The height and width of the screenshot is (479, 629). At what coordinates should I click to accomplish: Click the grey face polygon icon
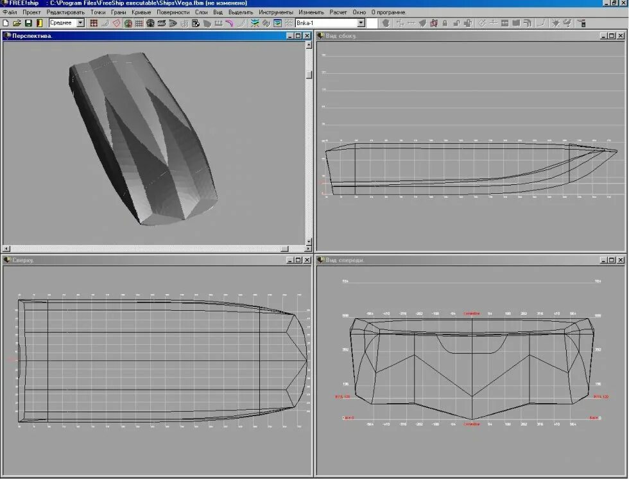click(422, 23)
